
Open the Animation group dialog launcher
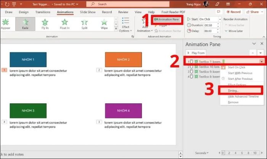[x=132, y=37]
